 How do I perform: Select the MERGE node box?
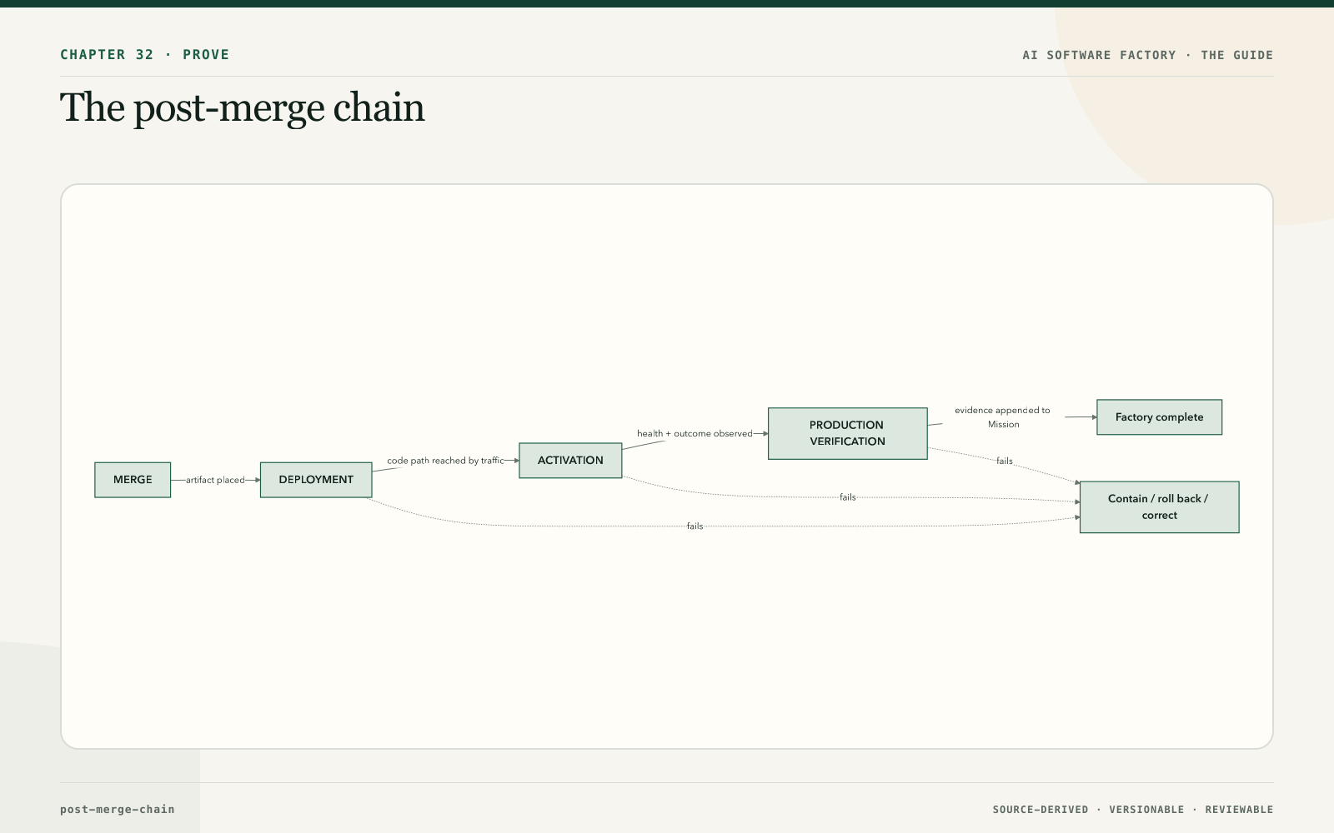[133, 480]
